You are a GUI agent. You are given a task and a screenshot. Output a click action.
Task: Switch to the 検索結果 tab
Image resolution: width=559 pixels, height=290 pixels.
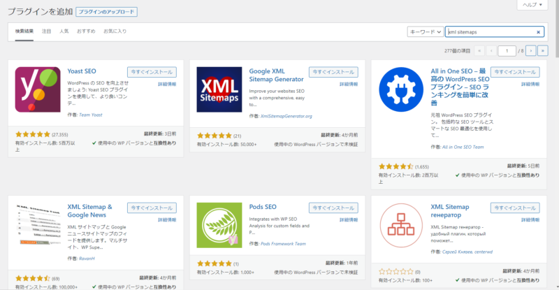coord(24,31)
